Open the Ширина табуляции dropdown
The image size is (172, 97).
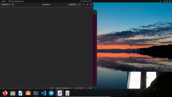pyautogui.click(x=63, y=88)
